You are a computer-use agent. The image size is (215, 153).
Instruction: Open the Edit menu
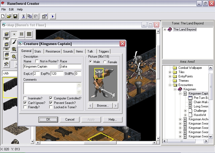11,9
